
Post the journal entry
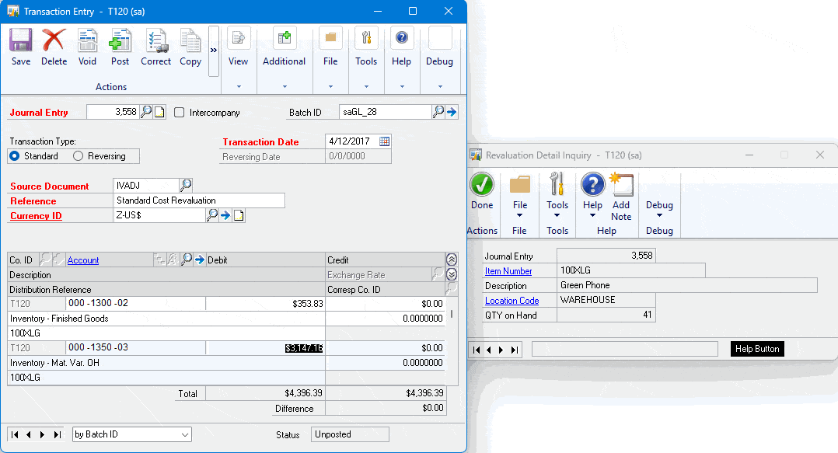[x=120, y=47]
